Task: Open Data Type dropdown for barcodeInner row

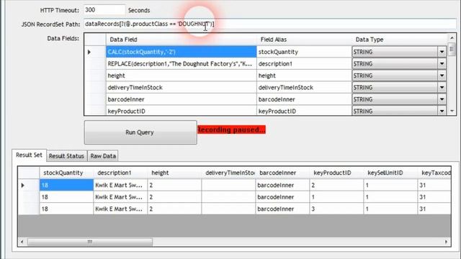Action: pyautogui.click(x=442, y=99)
